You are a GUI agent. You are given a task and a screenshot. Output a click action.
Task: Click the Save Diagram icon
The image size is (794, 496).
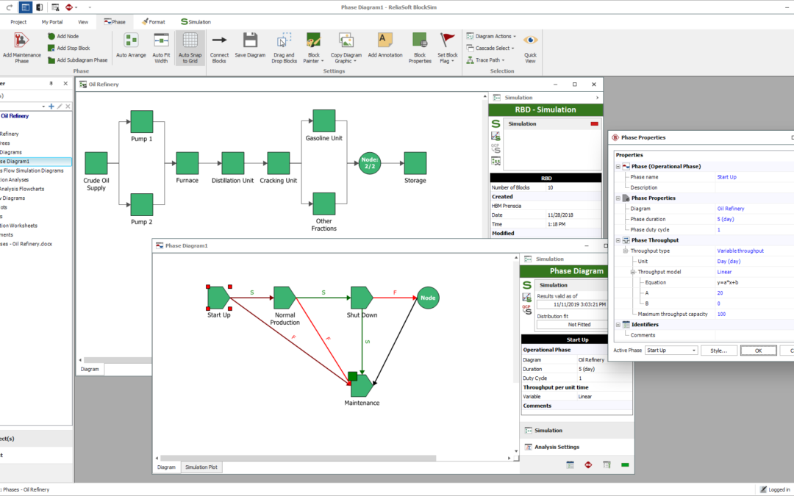coord(250,46)
